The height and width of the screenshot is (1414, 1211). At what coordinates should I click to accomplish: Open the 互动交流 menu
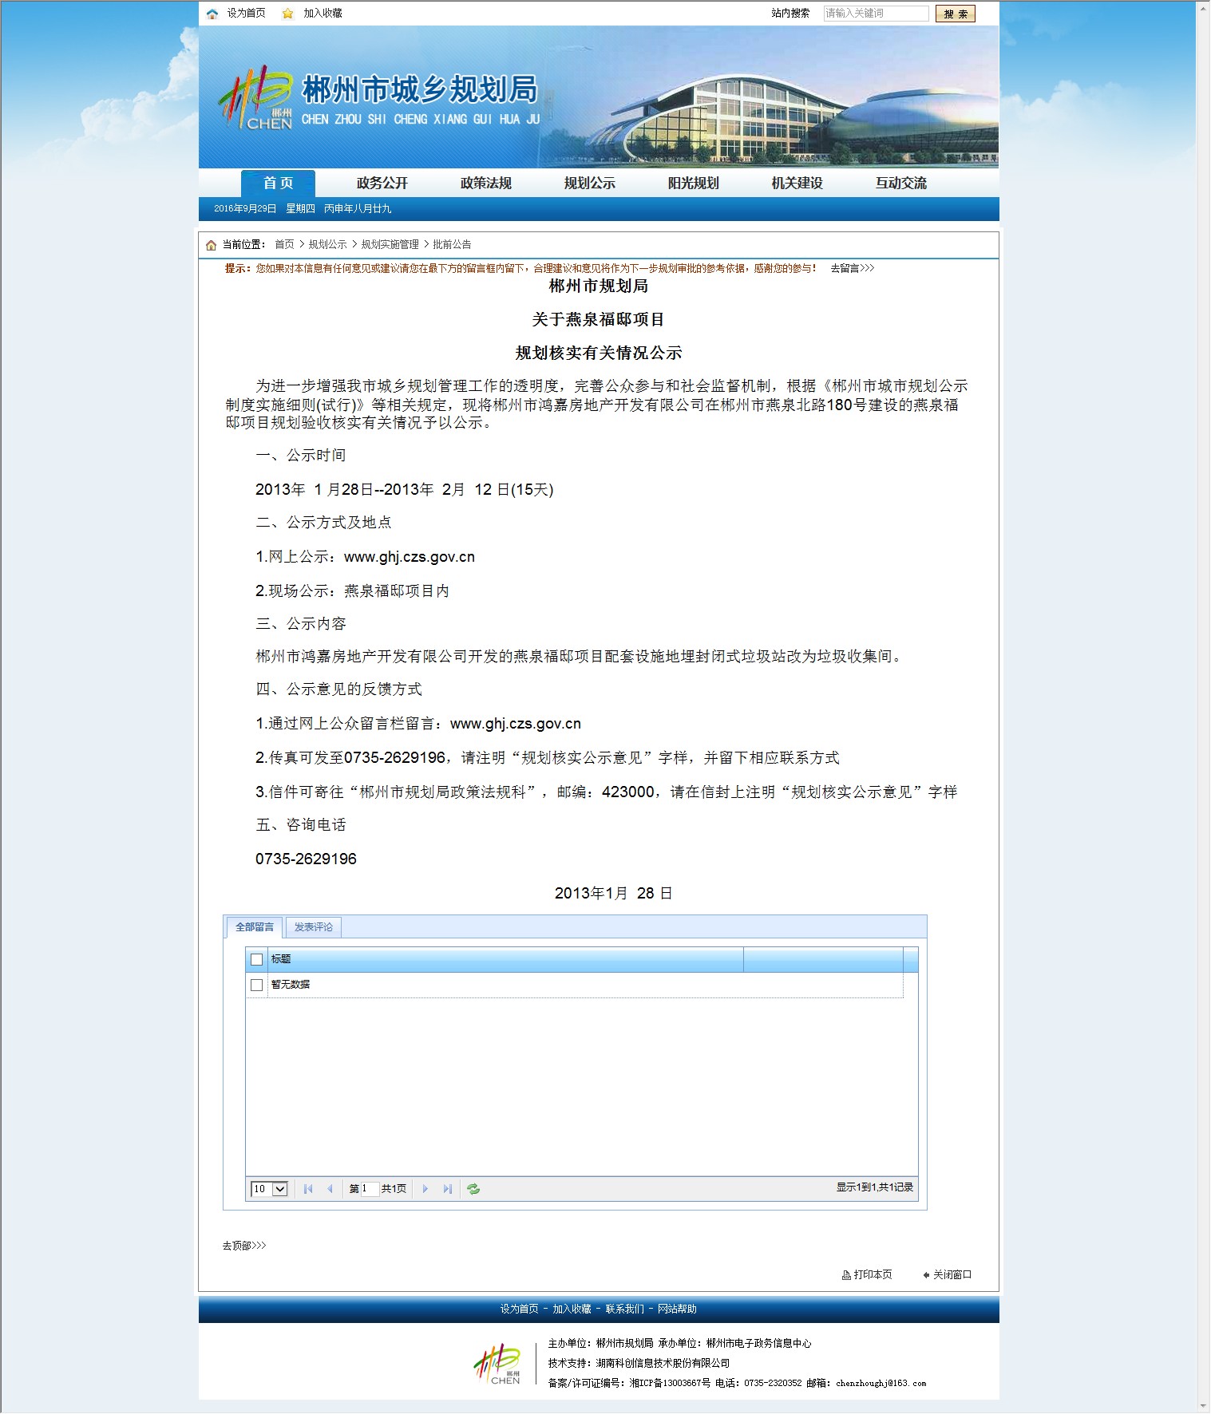pyautogui.click(x=901, y=184)
